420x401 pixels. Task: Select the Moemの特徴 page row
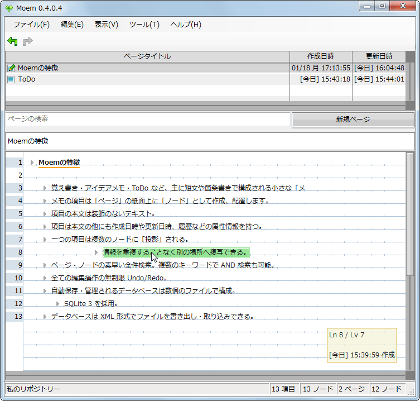(x=205, y=68)
